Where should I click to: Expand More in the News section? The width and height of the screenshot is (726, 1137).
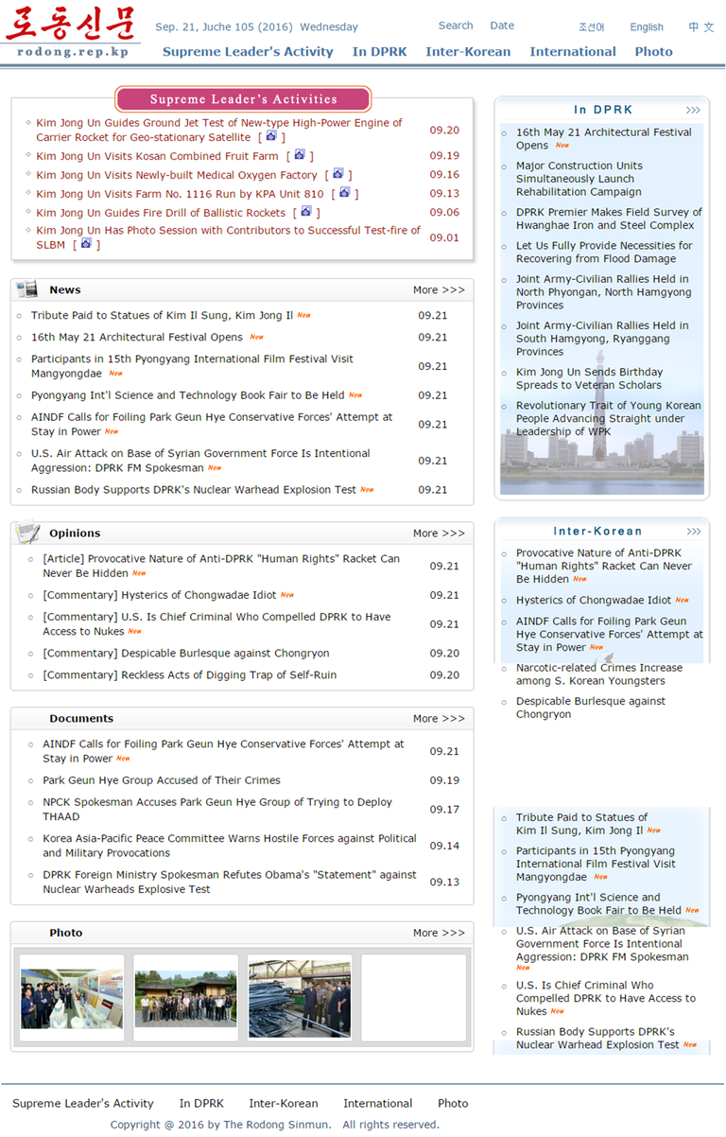click(439, 290)
